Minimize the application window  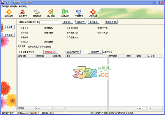pos(154,2)
